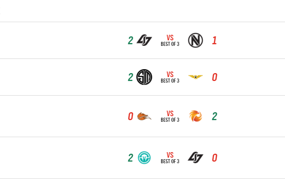Click the red 0 beside Apex logo
The height and width of the screenshot is (179, 285).
coord(214,77)
